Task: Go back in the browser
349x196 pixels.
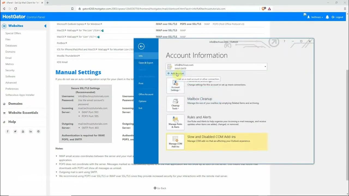Action: [x=4, y=9]
